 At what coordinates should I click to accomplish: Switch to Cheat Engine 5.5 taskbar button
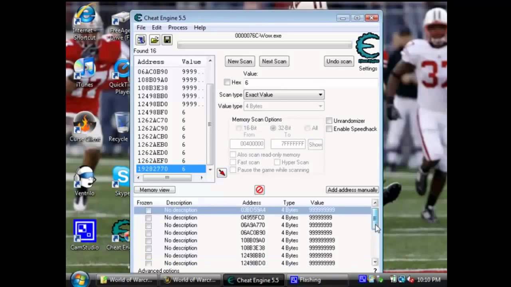(x=253, y=280)
